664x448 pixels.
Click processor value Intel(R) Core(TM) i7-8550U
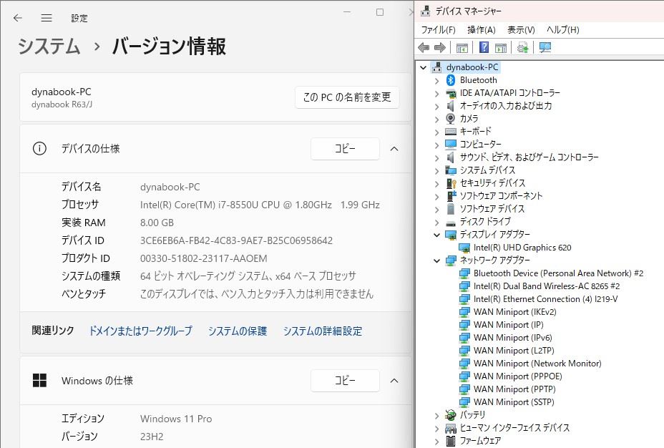pos(260,205)
